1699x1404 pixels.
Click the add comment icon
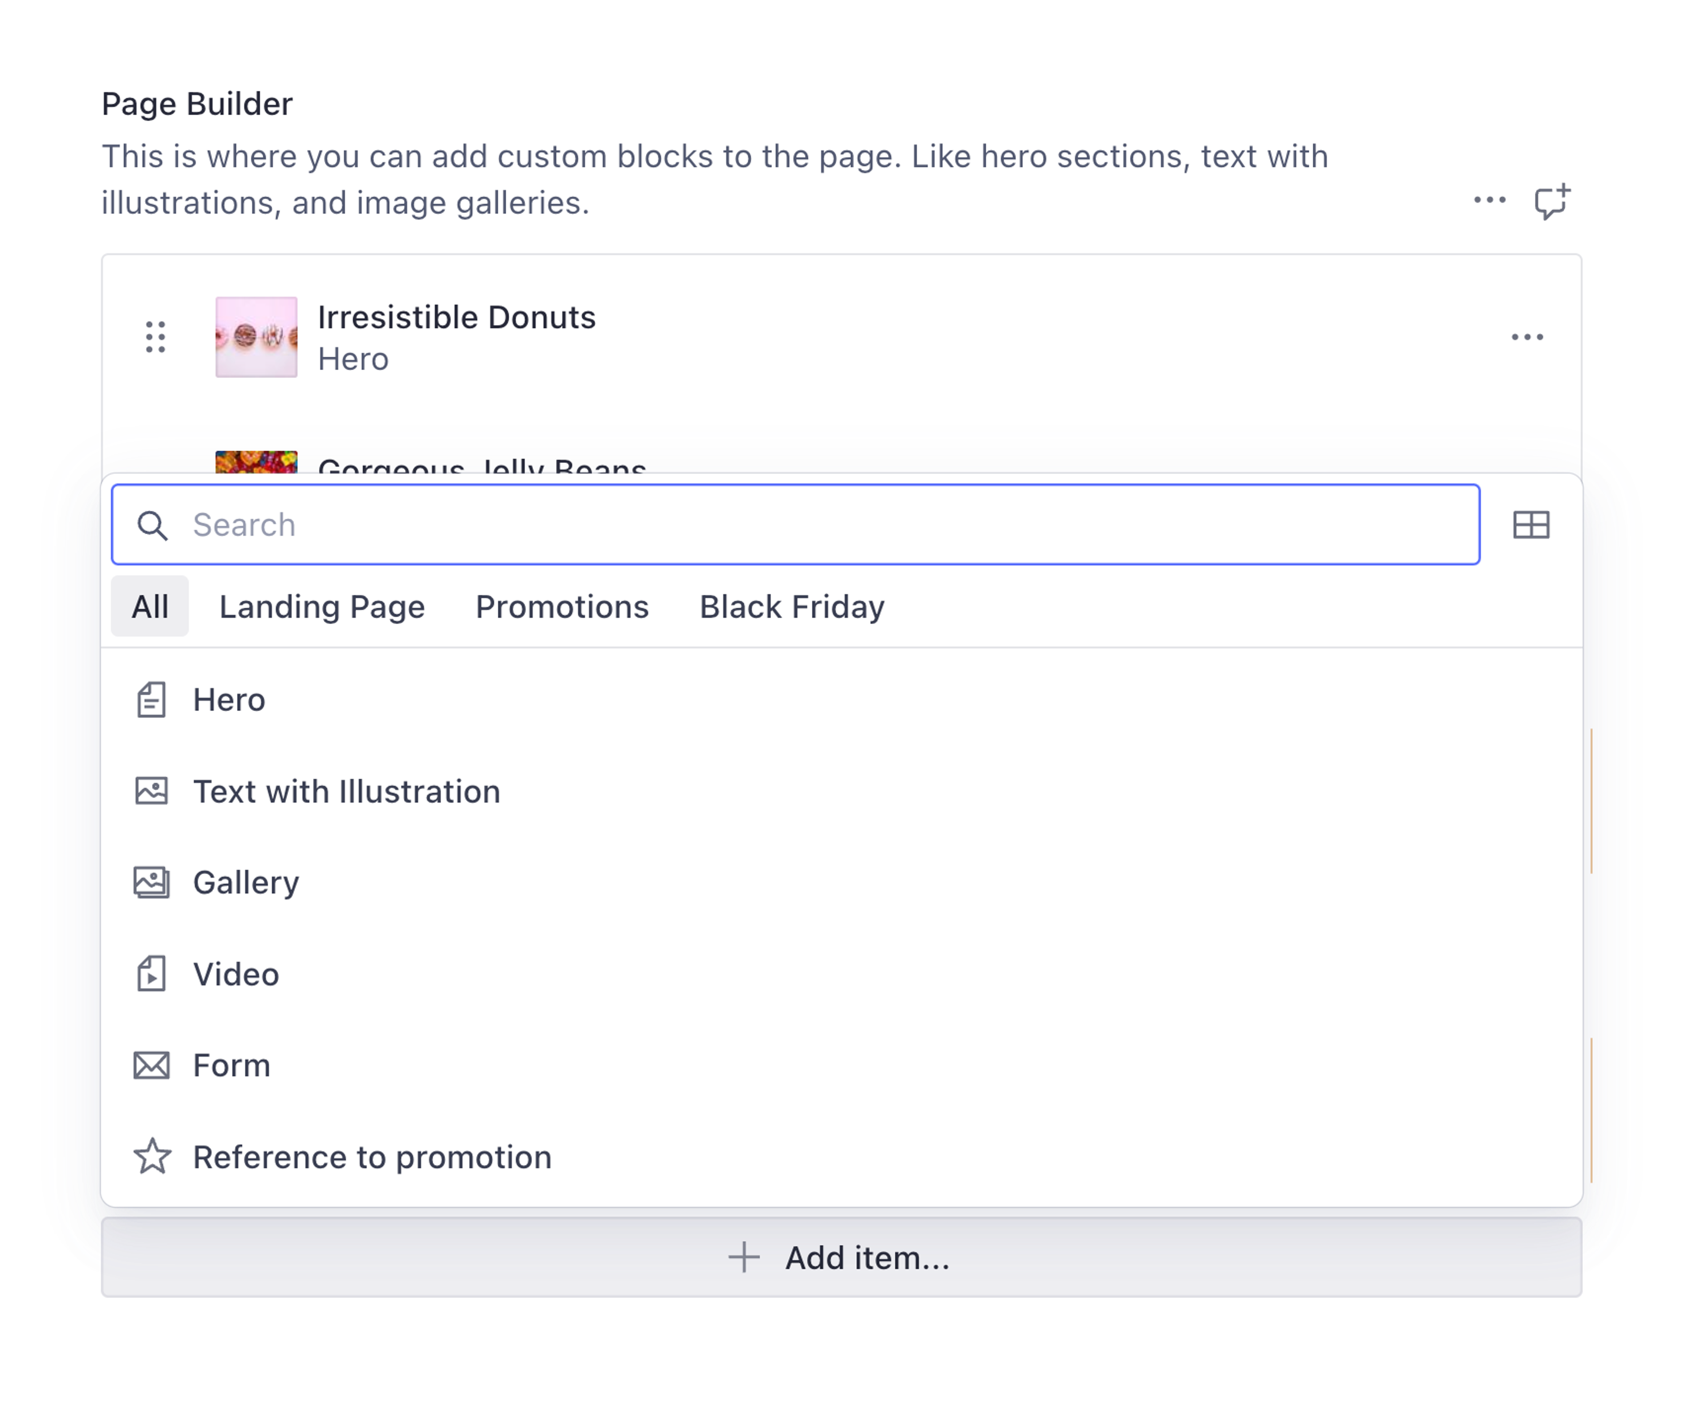(1551, 201)
